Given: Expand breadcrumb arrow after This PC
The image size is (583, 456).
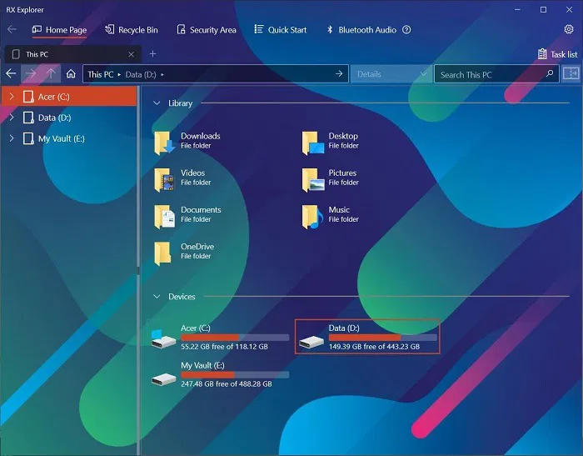Looking at the screenshot, I should click(x=119, y=74).
